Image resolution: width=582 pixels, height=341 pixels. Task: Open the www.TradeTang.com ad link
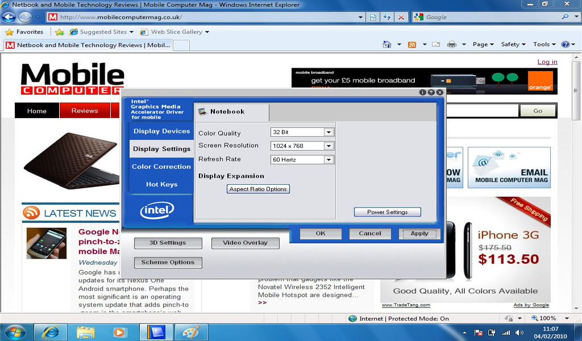pyautogui.click(x=406, y=305)
